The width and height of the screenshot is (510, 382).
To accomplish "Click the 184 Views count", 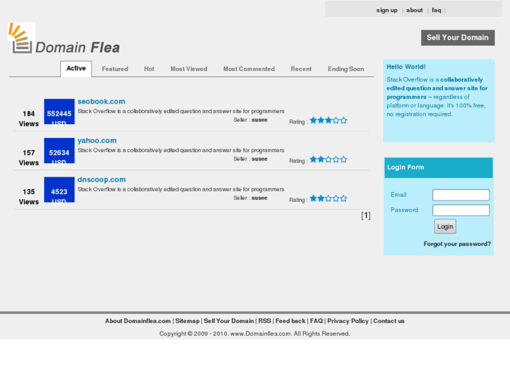I will coord(29,118).
